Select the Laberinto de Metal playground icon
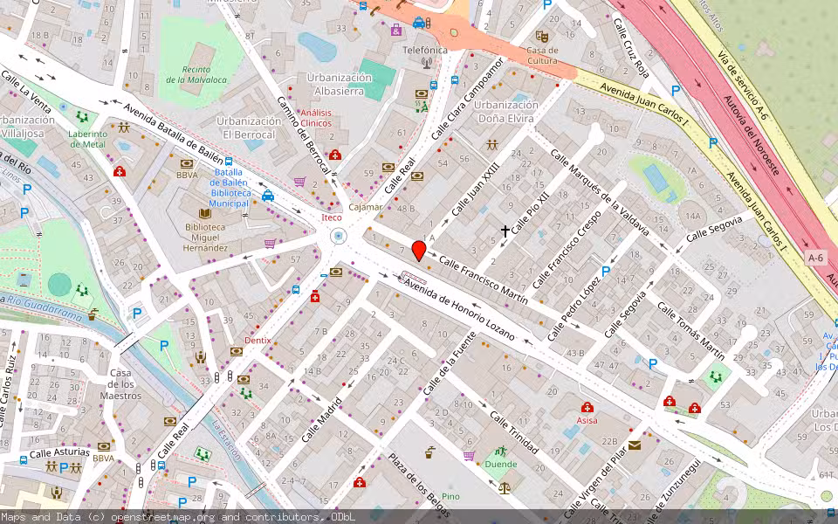The height and width of the screenshot is (524, 838). [82, 116]
